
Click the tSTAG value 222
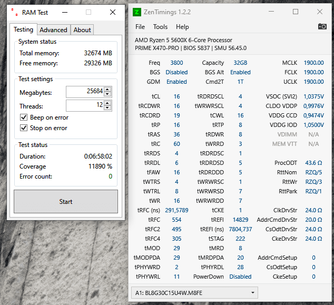pos(240,239)
